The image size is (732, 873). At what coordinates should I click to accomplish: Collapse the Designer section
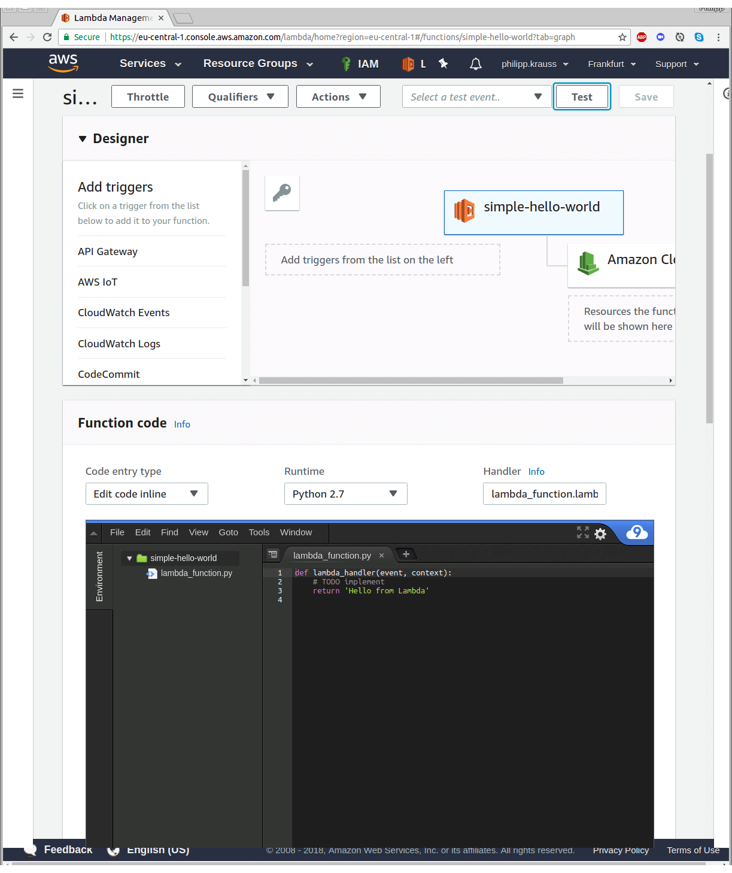[x=83, y=139]
